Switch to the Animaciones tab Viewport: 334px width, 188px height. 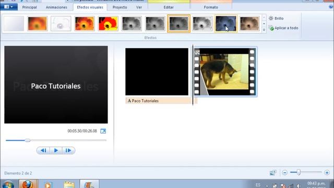point(56,7)
